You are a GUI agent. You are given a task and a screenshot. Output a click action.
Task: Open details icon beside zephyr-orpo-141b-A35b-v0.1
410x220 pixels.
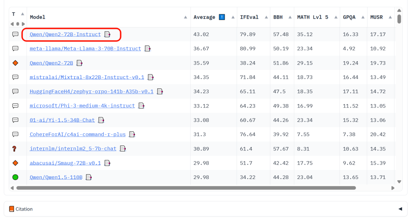[160, 92]
